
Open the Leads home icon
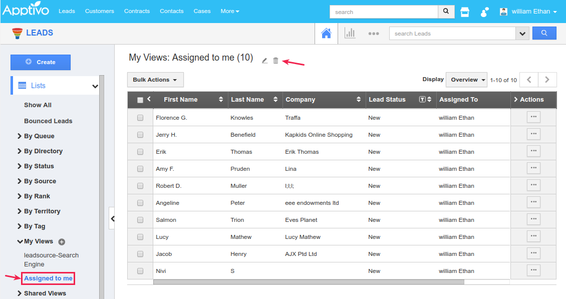pyautogui.click(x=326, y=34)
